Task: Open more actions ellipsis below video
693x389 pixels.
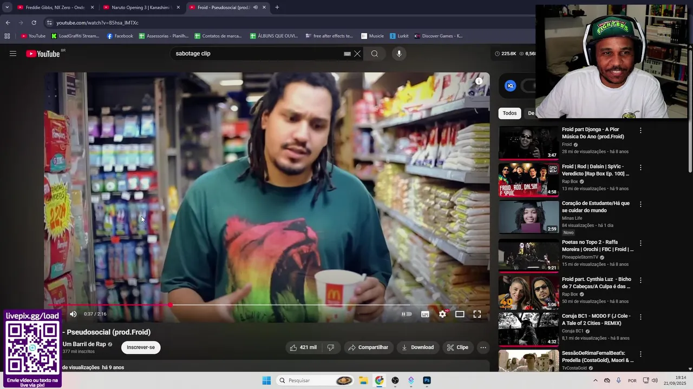Action: [483, 347]
